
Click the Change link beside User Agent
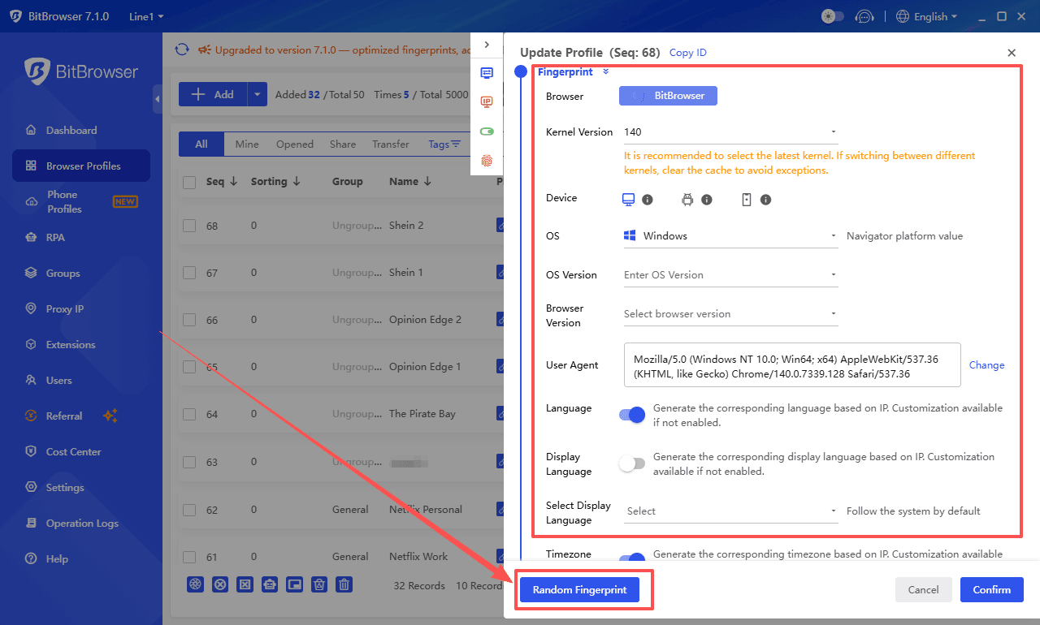click(986, 365)
